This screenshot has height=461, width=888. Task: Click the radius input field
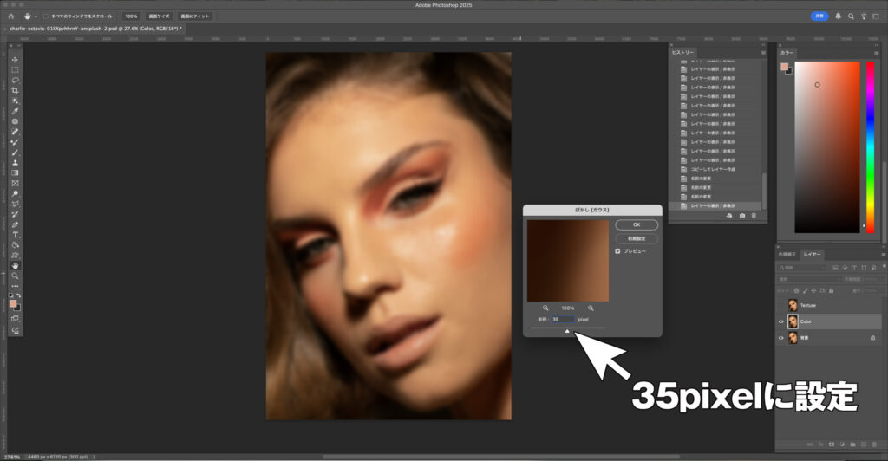click(562, 320)
